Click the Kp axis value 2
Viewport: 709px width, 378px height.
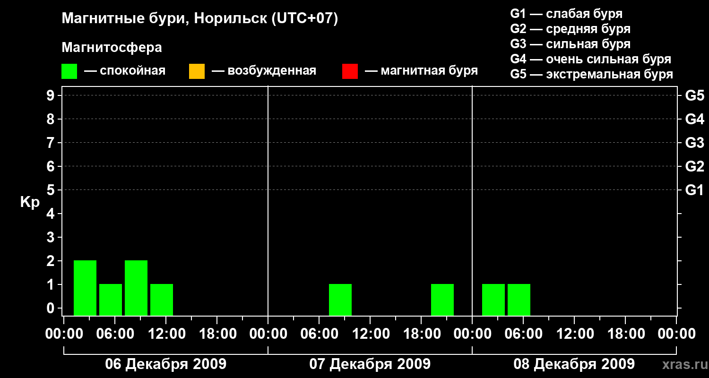click(52, 261)
